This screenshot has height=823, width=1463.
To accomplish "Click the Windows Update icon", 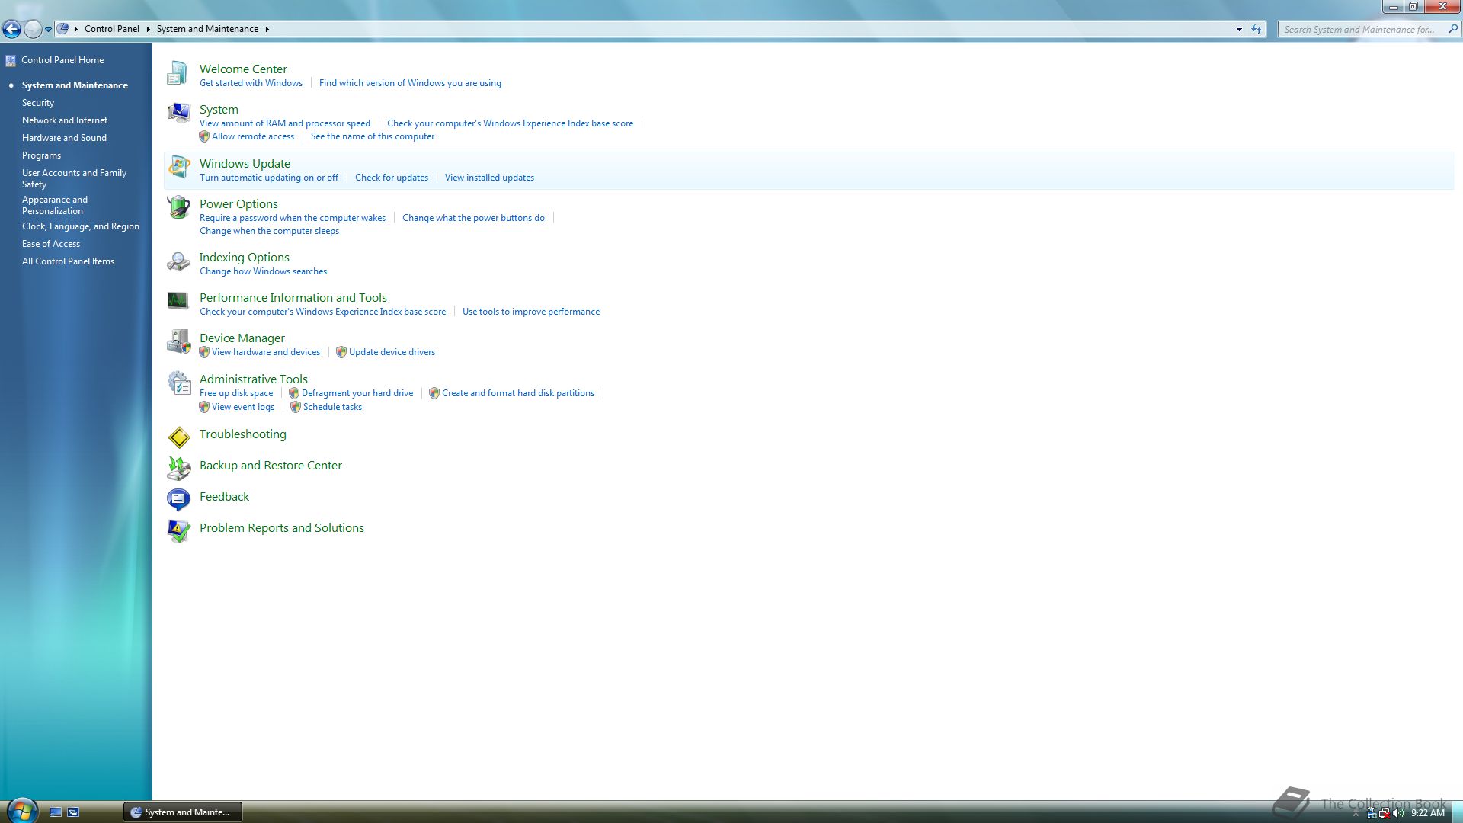I will tap(179, 167).
